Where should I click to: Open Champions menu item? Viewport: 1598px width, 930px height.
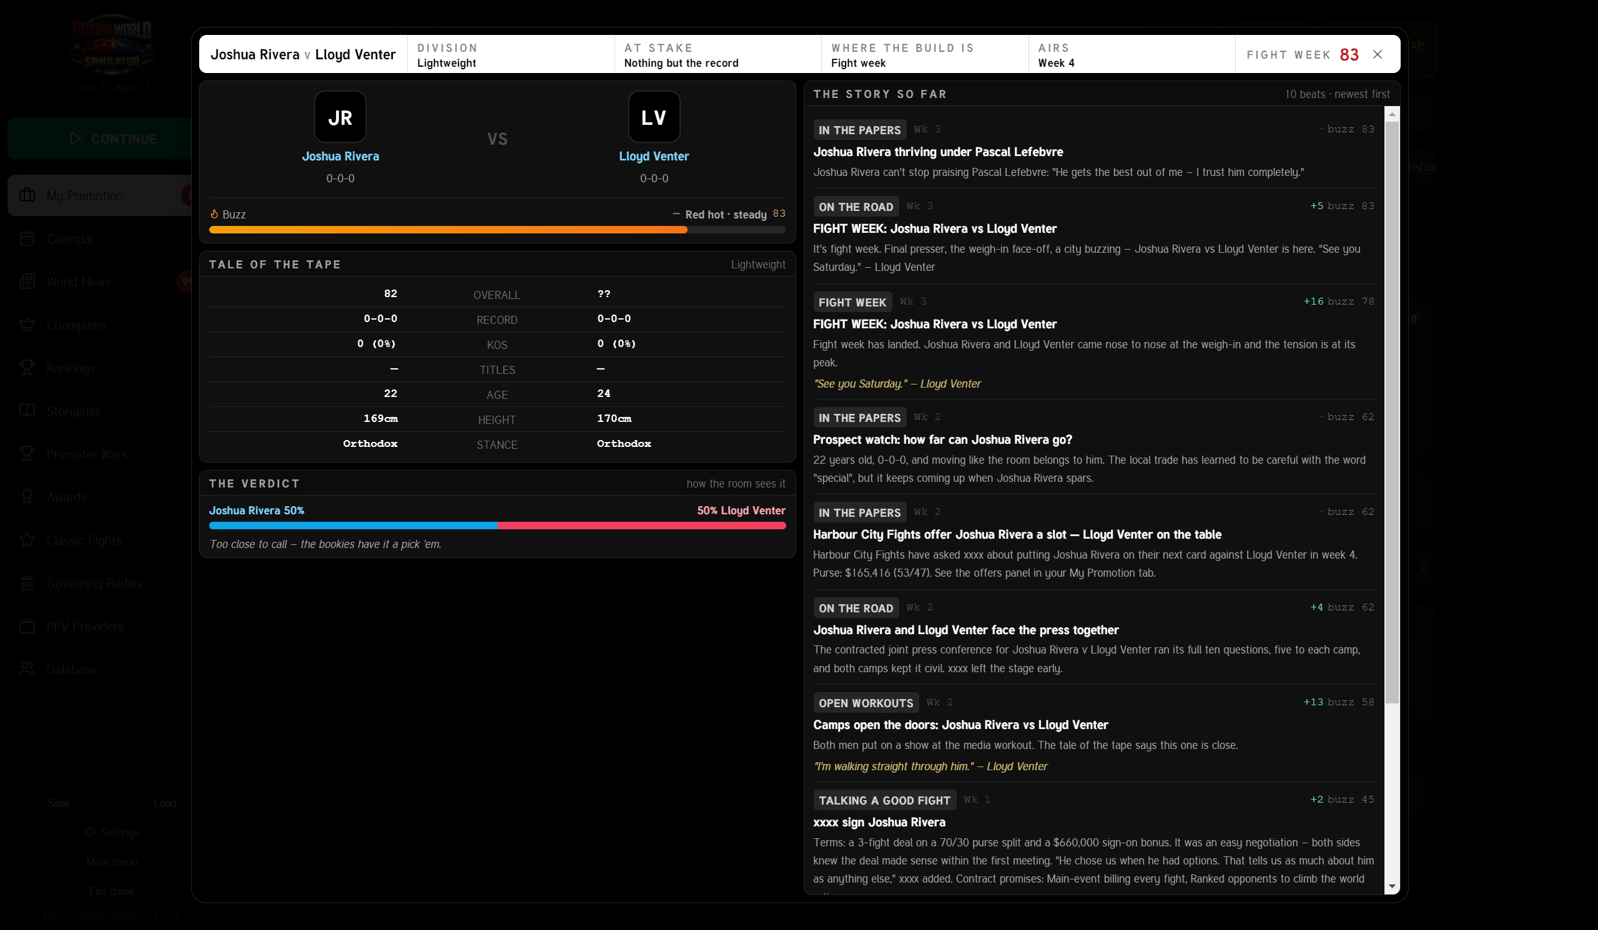click(x=99, y=325)
